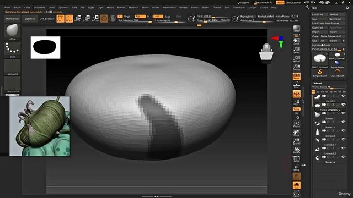Image resolution: width=353 pixels, height=198 pixels.
Task: Open the LightBox button
Action: point(30,19)
